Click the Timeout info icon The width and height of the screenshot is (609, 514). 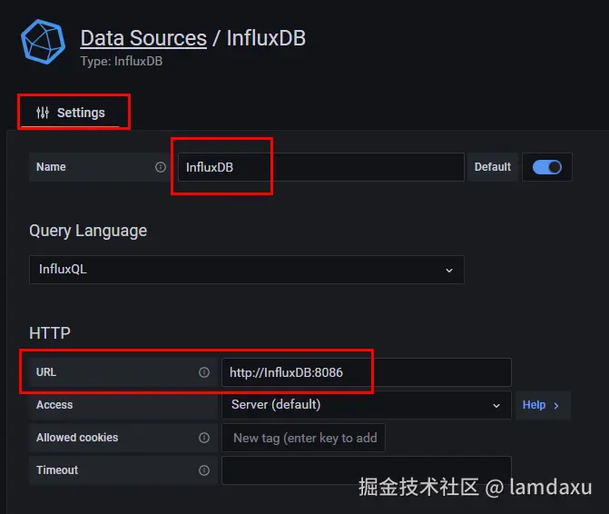(x=204, y=470)
